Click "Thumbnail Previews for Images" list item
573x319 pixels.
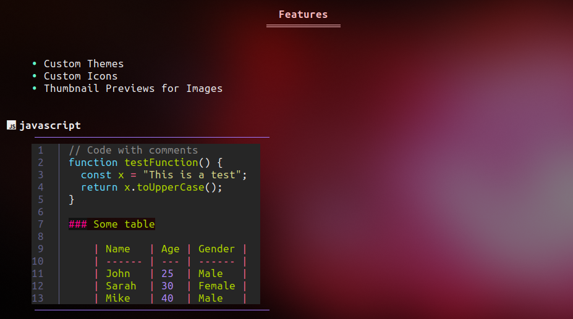point(133,88)
